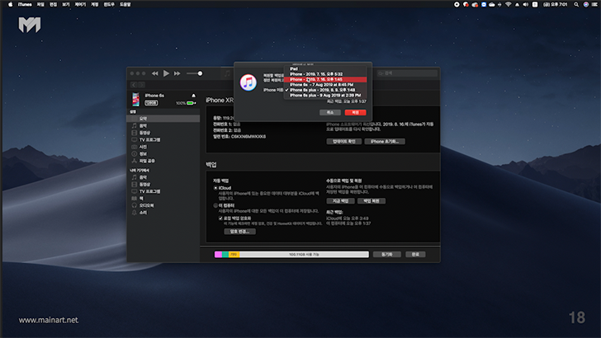Click the iPhone 초기화... button
601x338 pixels.
[385, 142]
